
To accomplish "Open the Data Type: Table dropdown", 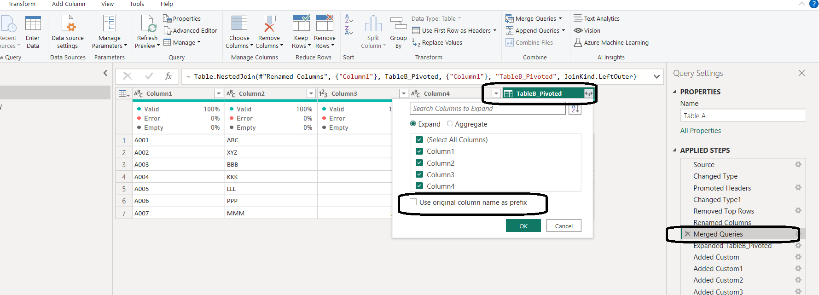I will [x=436, y=18].
